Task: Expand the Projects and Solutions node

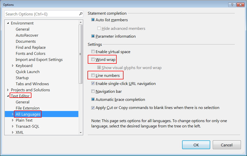Action: pos(8,90)
